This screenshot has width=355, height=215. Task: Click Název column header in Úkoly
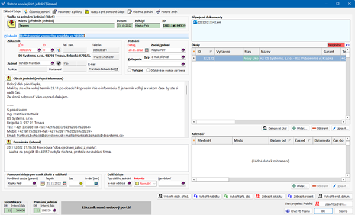[291, 52]
